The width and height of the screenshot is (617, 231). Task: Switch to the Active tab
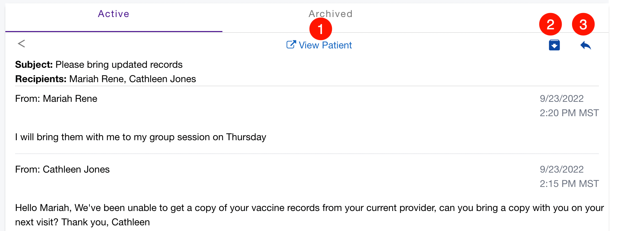tap(114, 14)
